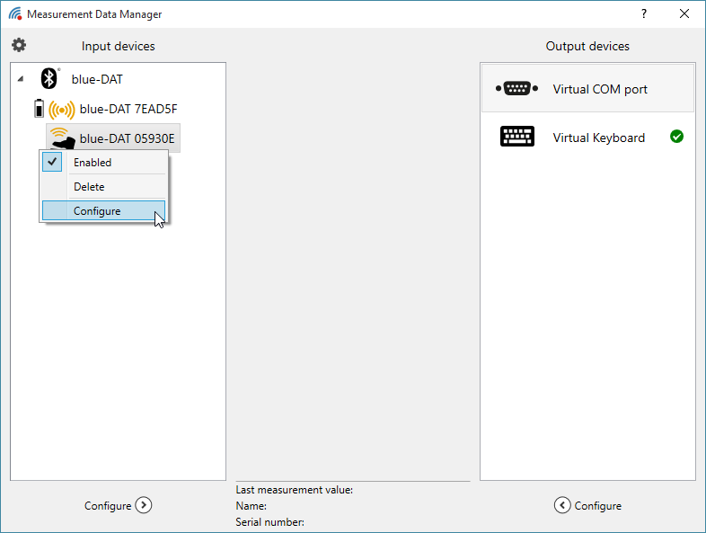
Task: Select the Virtual Keyboard label
Action: coord(598,138)
